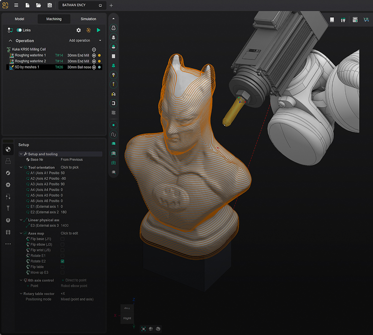Collapse the Setup and tooling group
This screenshot has width=373, height=335.
pyautogui.click(x=21, y=154)
